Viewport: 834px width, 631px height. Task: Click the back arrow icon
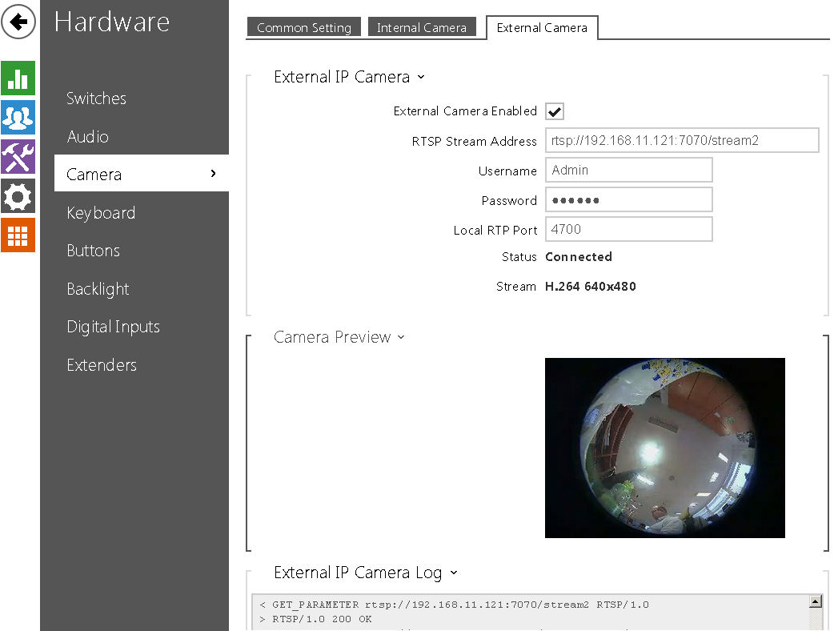click(19, 22)
